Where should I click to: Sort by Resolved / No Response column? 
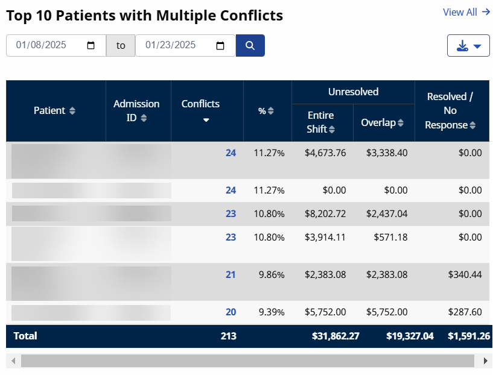point(472,125)
